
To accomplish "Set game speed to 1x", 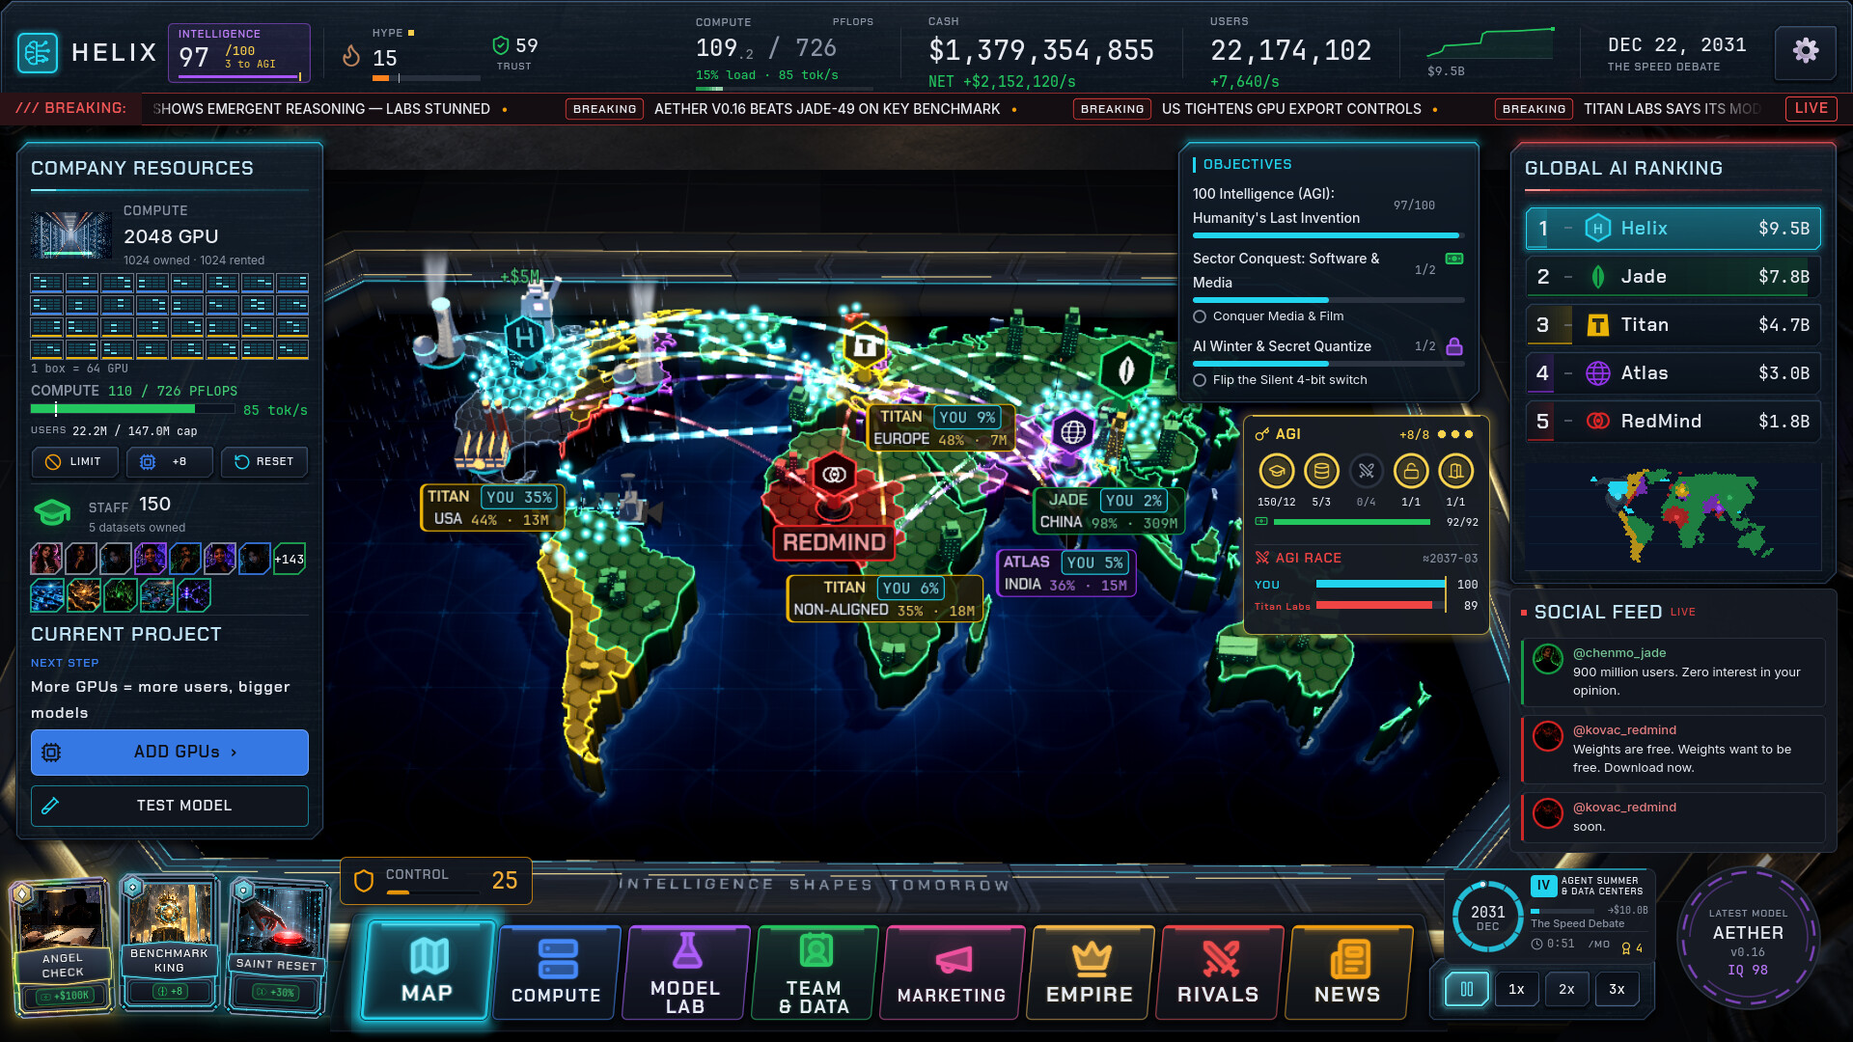I will [1516, 989].
